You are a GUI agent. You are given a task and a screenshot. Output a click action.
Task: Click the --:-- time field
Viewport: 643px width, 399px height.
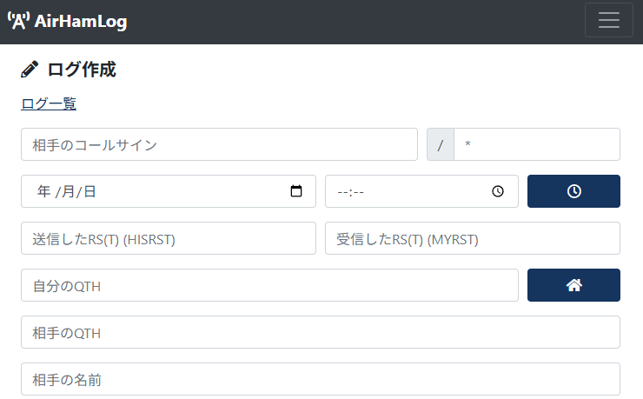coord(421,191)
